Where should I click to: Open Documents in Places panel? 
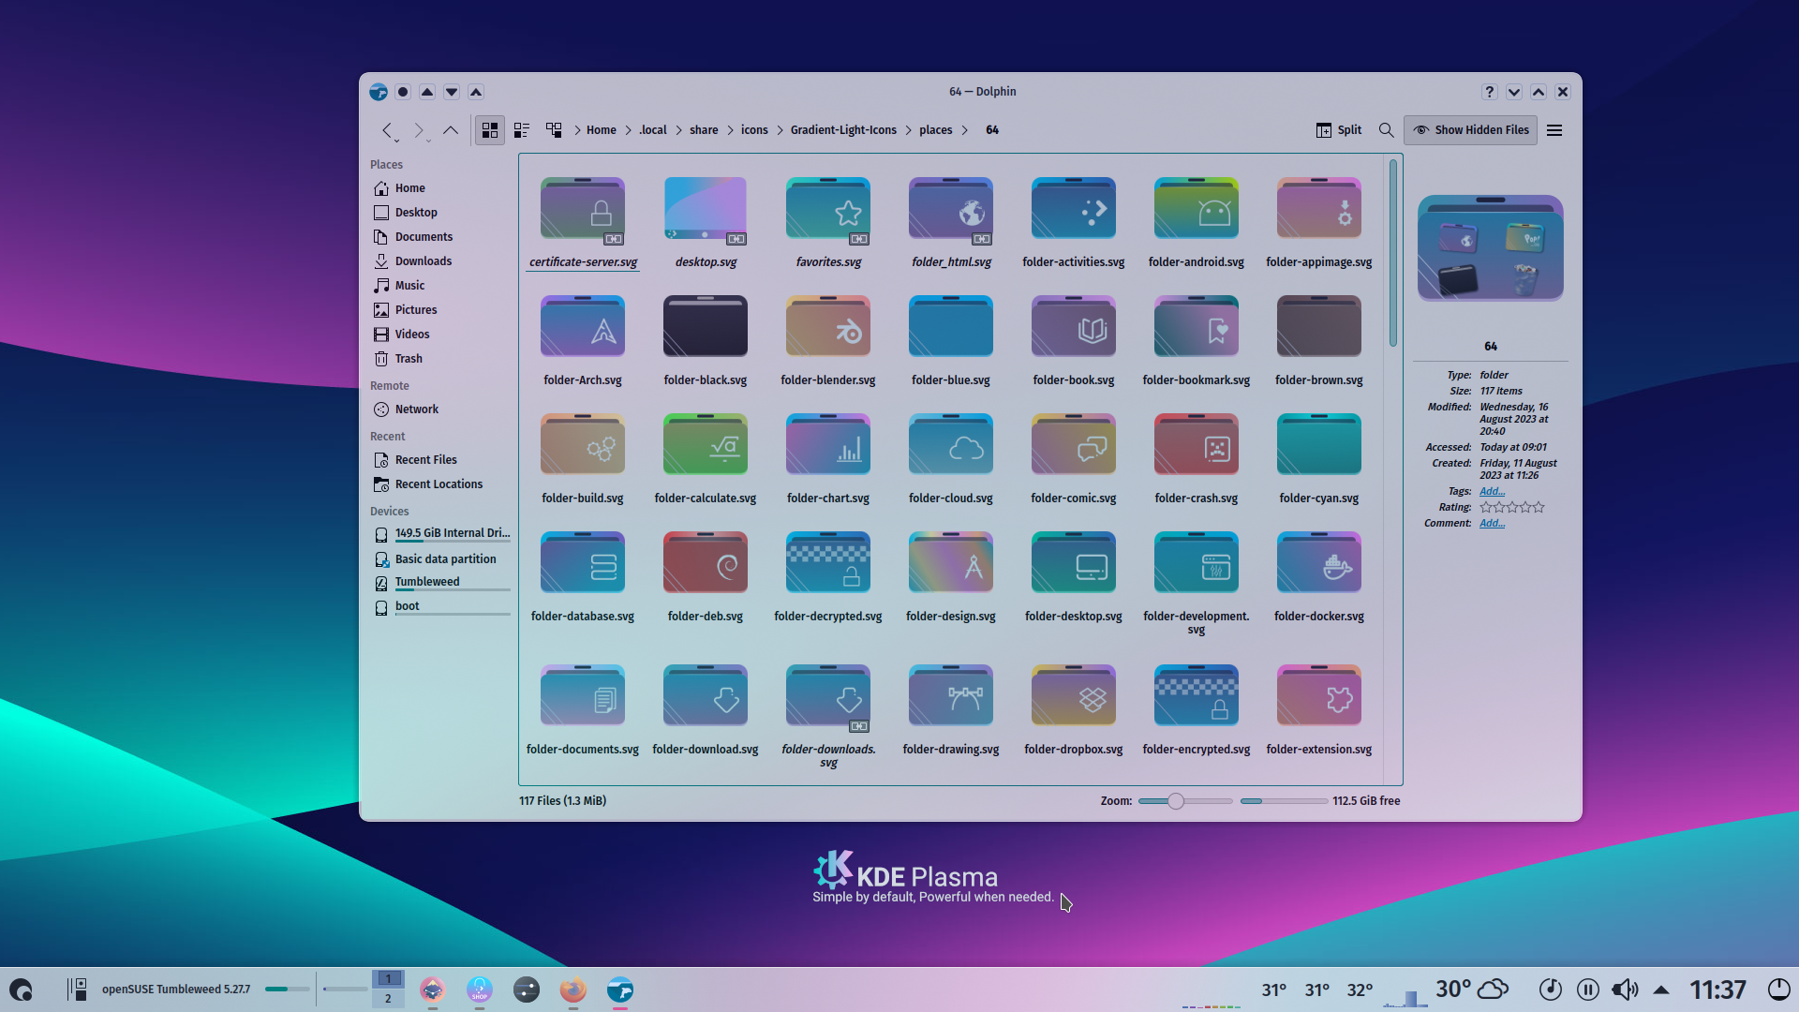click(440, 237)
